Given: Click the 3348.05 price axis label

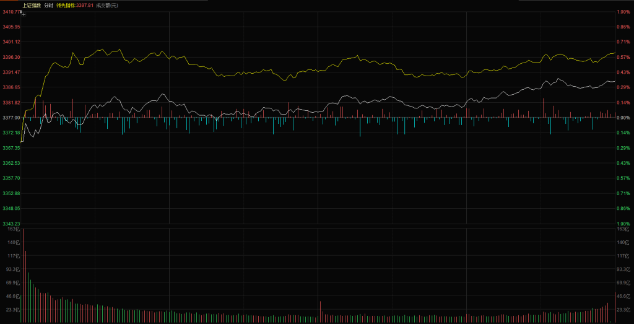Looking at the screenshot, I should [11, 208].
